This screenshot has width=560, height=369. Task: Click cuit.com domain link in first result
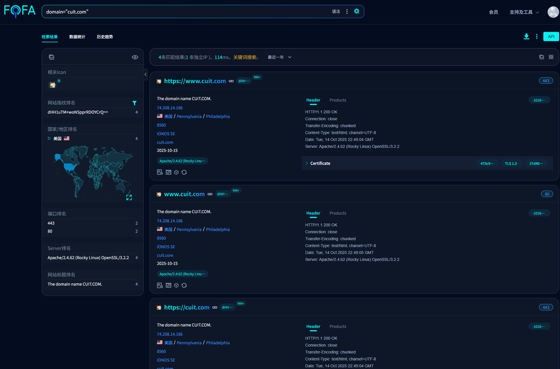[165, 142]
